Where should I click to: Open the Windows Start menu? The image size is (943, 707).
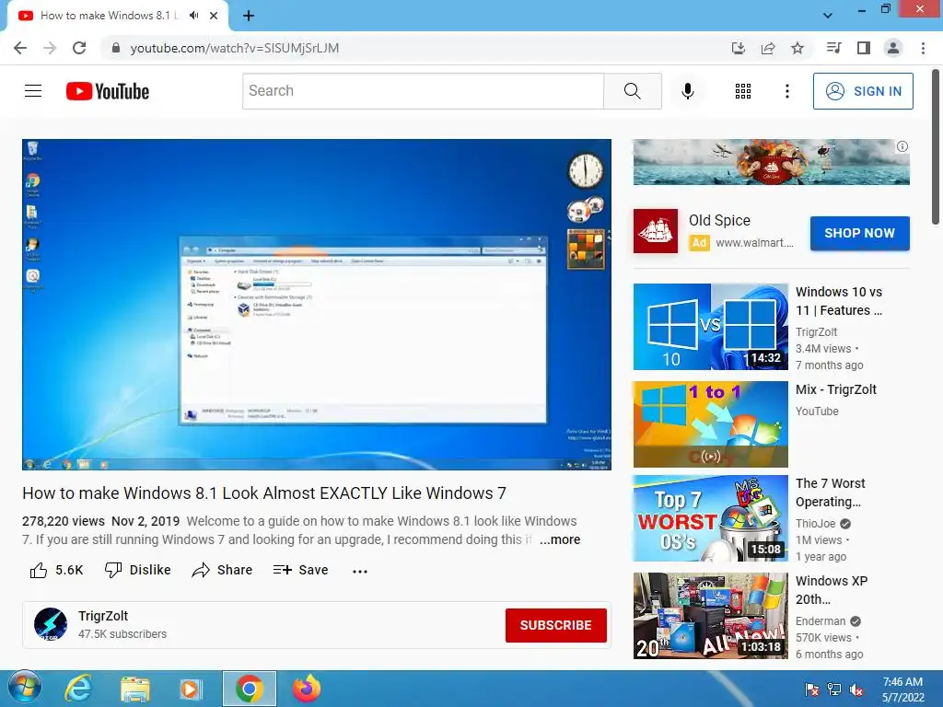(x=25, y=689)
